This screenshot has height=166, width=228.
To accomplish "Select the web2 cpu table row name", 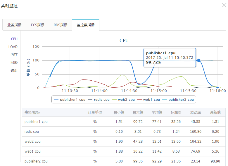I will (x=32, y=141).
